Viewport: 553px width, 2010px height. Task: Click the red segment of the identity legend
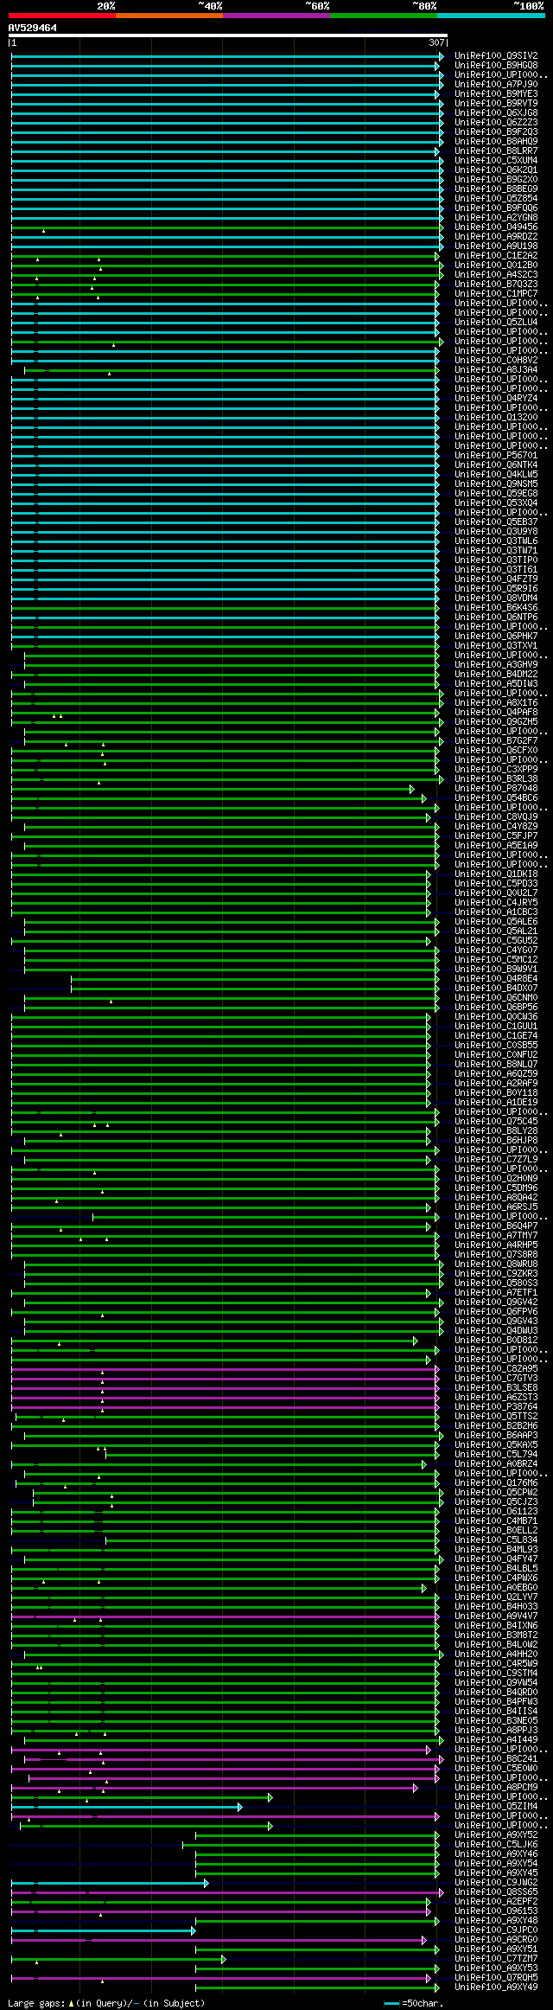coord(61,16)
